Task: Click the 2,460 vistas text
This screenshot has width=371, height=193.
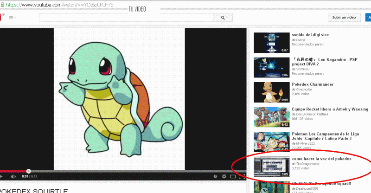Action: (301, 94)
